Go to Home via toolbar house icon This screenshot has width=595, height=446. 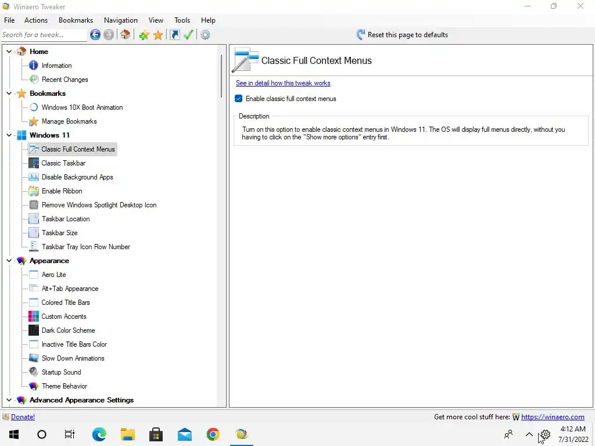126,35
